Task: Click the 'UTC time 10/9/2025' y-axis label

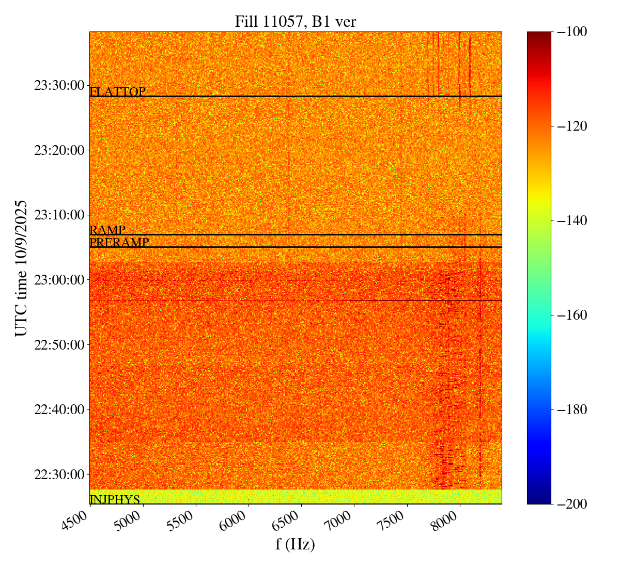Action: (21, 268)
